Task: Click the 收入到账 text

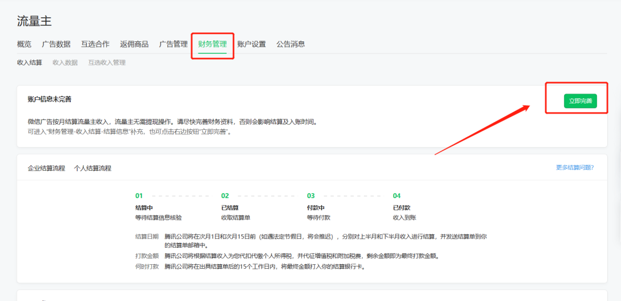Action: [x=404, y=218]
